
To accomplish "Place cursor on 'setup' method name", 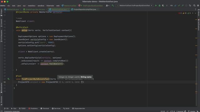I will pyautogui.click(x=24, y=30).
